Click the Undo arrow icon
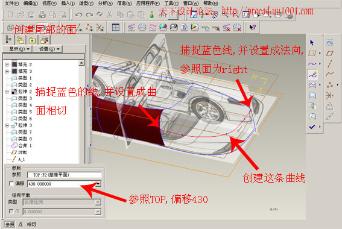342x229 pixels. tap(79, 14)
